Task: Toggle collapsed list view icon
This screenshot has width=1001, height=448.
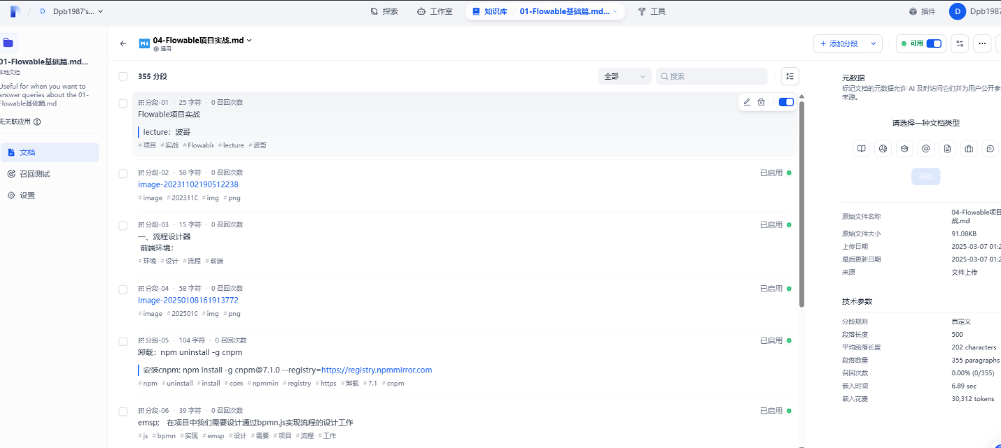Action: tap(790, 76)
